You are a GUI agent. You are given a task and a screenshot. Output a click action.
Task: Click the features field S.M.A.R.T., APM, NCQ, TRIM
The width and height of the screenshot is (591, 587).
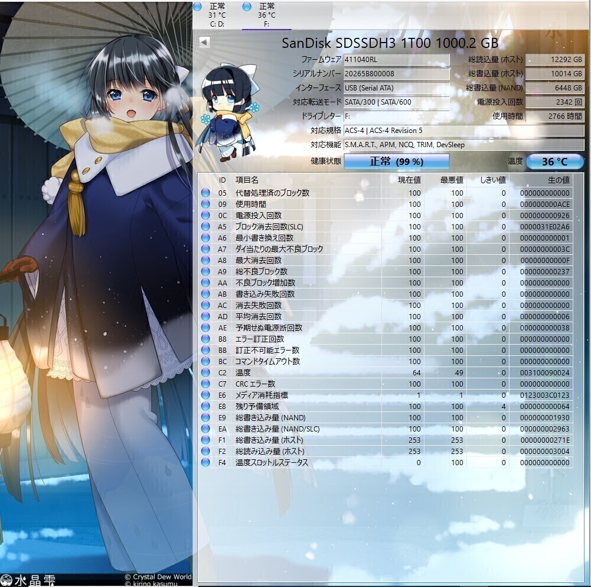click(463, 145)
